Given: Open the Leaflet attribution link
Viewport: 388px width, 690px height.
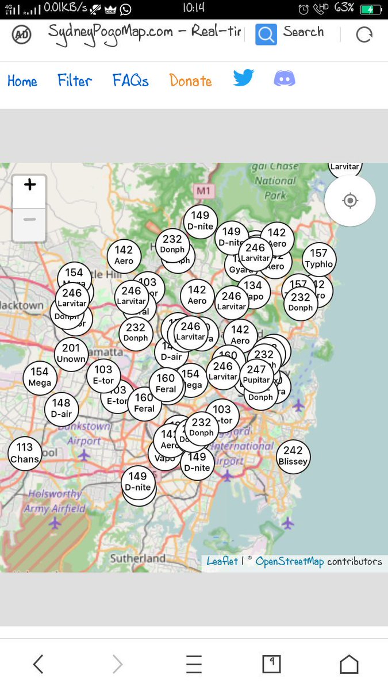Looking at the screenshot, I should coord(222,561).
